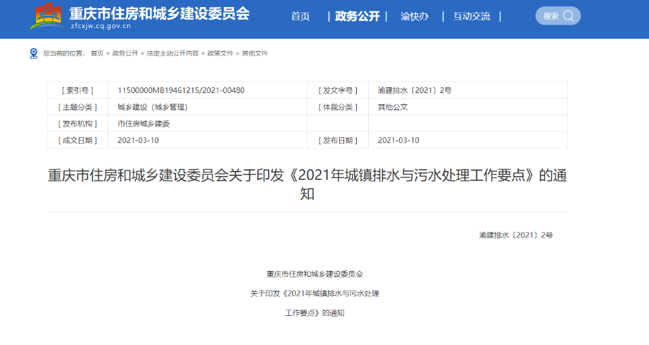Click the 城乡建设（城乡管理） category value
Viewport: 649px width, 345px height.
153,108
